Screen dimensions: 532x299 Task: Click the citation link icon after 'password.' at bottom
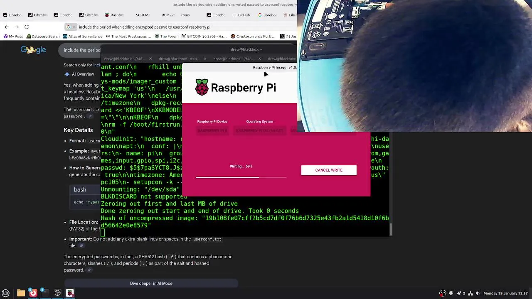click(x=89, y=270)
